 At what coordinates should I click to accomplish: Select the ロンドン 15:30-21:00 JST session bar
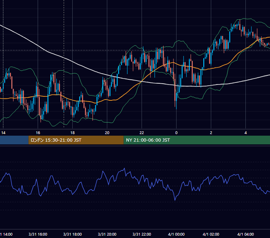[76, 140]
